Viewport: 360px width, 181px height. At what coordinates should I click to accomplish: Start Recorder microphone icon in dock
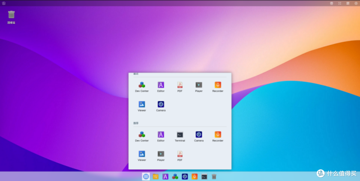point(194,176)
